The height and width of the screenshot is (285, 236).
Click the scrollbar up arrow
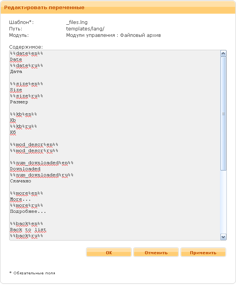[x=223, y=54]
